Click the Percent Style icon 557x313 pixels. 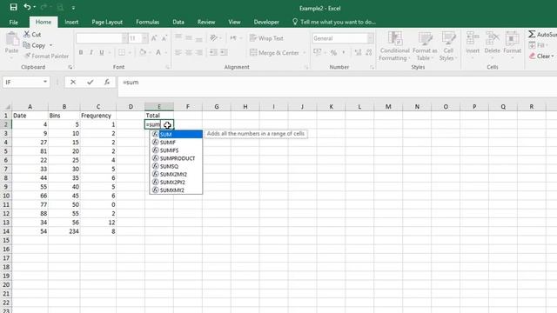(333, 53)
